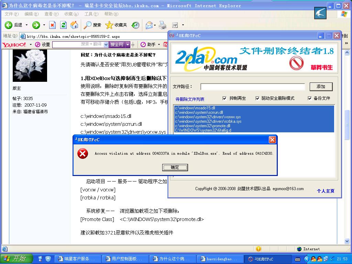Click the Internet zone globe in status bar
This screenshot has width=352, height=264.
click(299, 249)
